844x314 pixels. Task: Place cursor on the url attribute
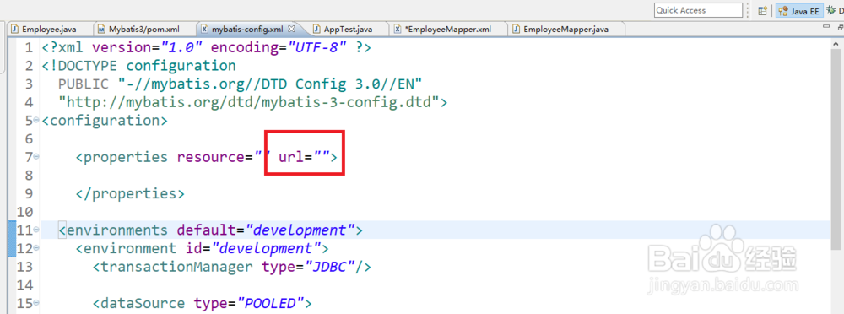[x=291, y=157]
